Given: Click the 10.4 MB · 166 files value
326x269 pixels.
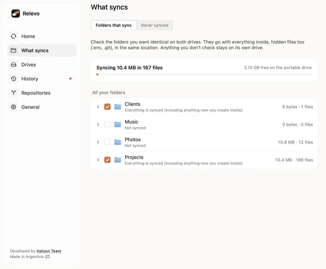Looking at the screenshot, I should (294, 160).
